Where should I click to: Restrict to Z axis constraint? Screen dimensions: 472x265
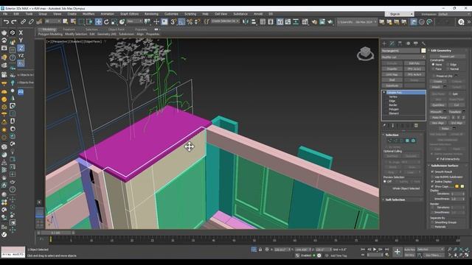(x=21, y=48)
